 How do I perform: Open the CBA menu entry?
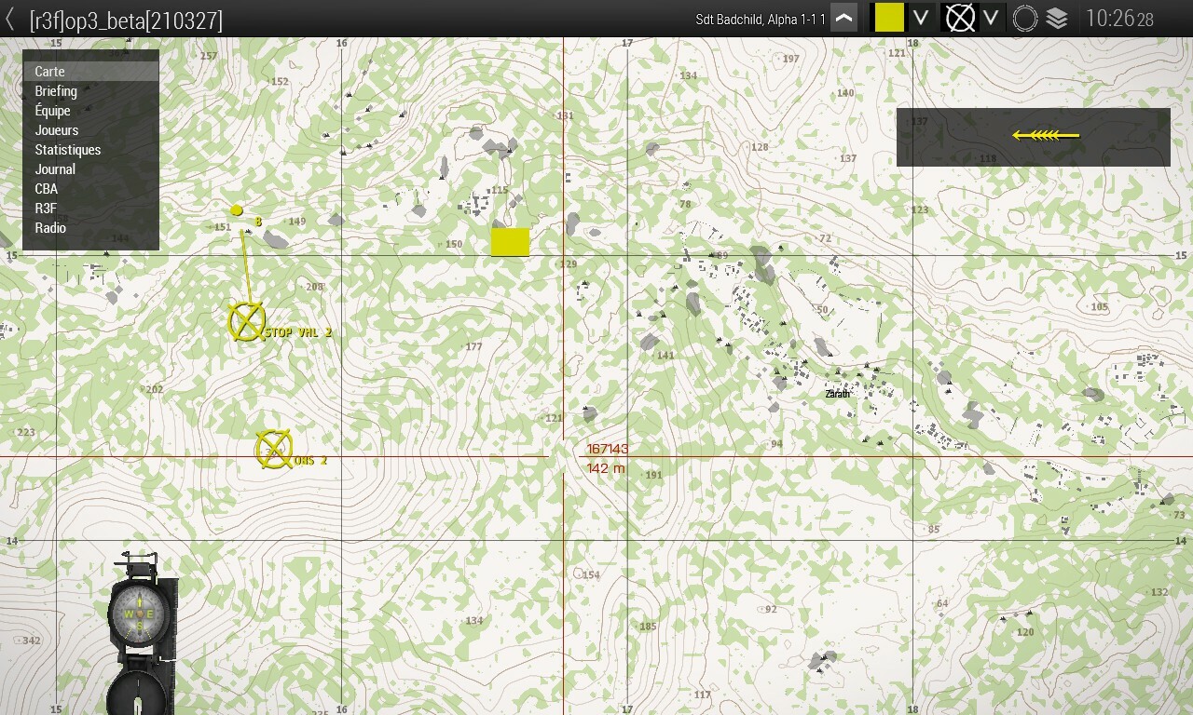pyautogui.click(x=91, y=189)
